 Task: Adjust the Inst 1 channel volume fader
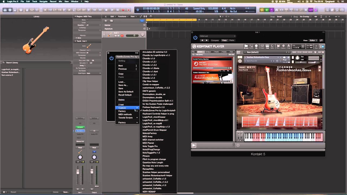(x=78, y=172)
